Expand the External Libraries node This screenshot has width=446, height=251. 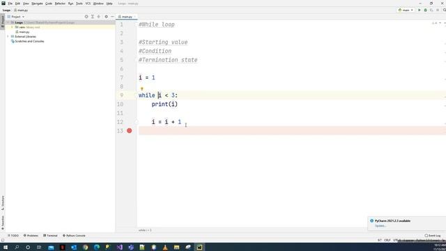pos(8,37)
